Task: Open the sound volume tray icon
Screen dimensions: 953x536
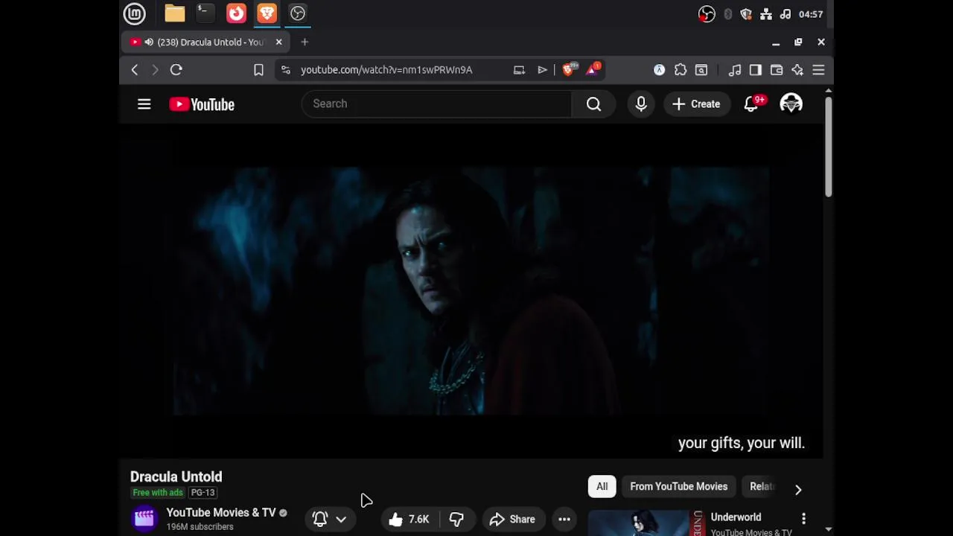Action: (785, 14)
